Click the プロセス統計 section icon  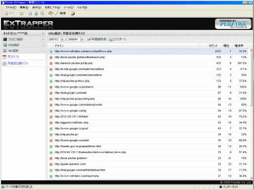click(5, 39)
